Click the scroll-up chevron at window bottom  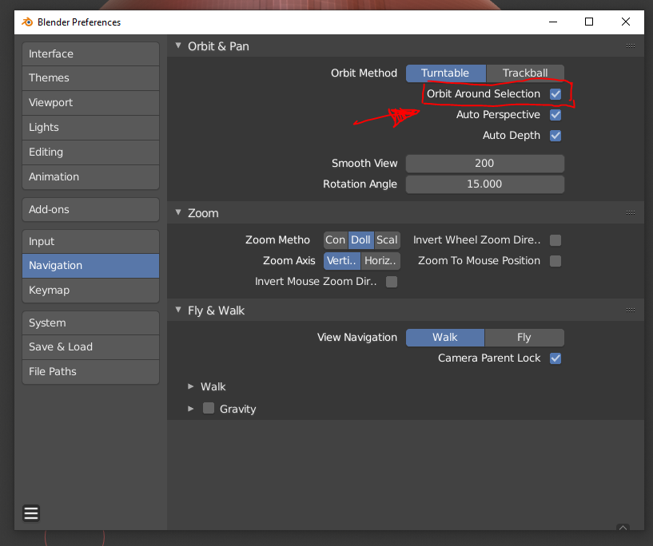[623, 528]
